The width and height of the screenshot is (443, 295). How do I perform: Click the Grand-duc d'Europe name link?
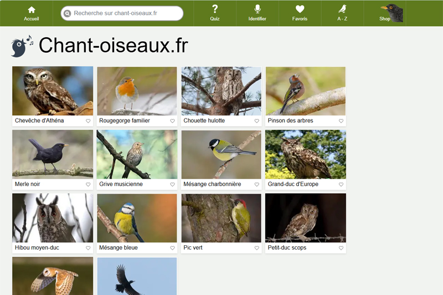[x=293, y=184]
